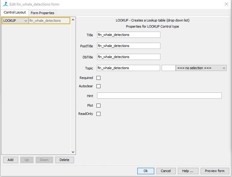This screenshot has width=232, height=177.
Task: Open the LOOKUP control type dropdown
Action: click(x=15, y=21)
